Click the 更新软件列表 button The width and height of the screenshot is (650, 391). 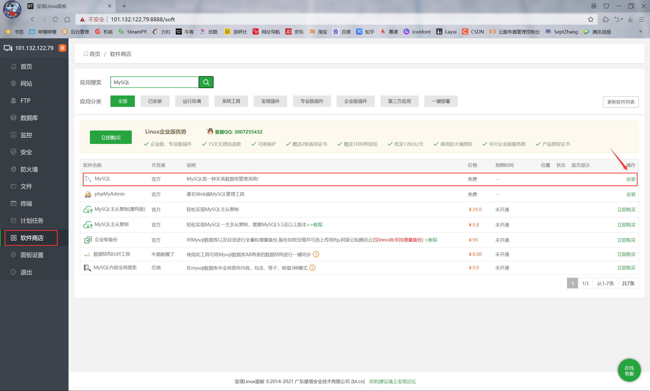tap(621, 102)
